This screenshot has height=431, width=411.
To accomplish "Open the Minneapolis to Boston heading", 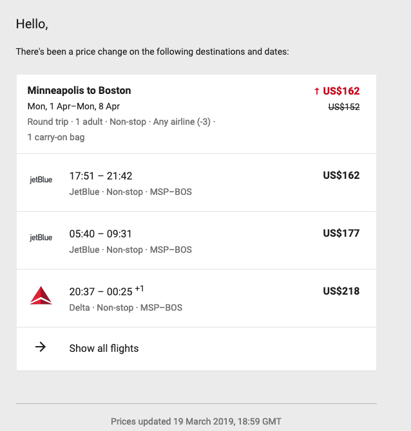I will click(79, 91).
